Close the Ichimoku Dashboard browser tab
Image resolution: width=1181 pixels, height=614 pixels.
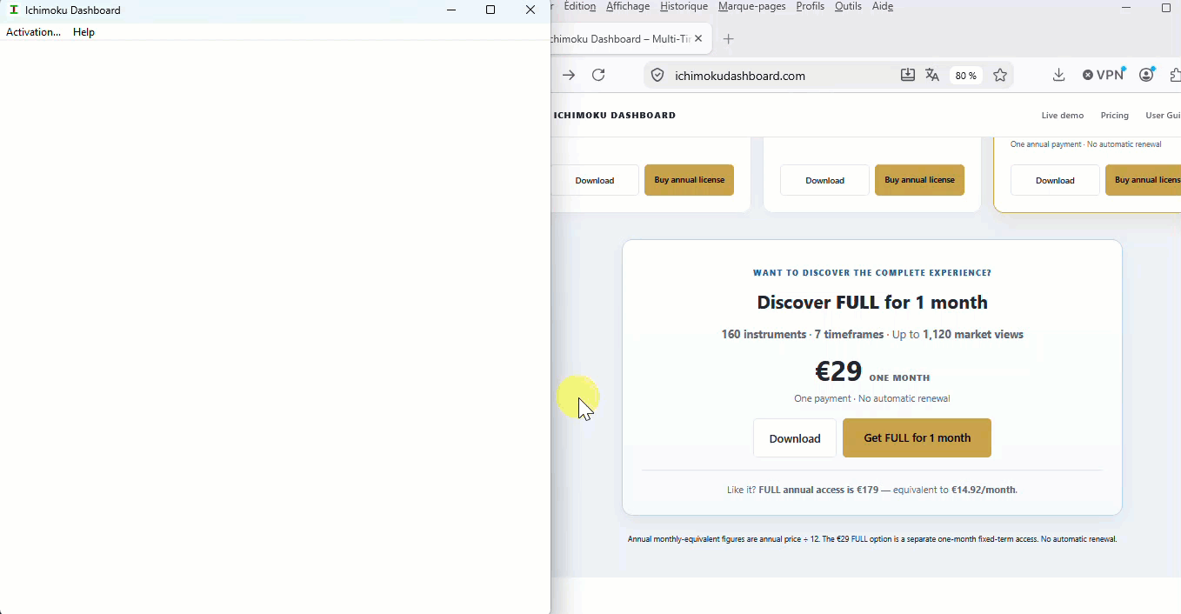tap(698, 39)
